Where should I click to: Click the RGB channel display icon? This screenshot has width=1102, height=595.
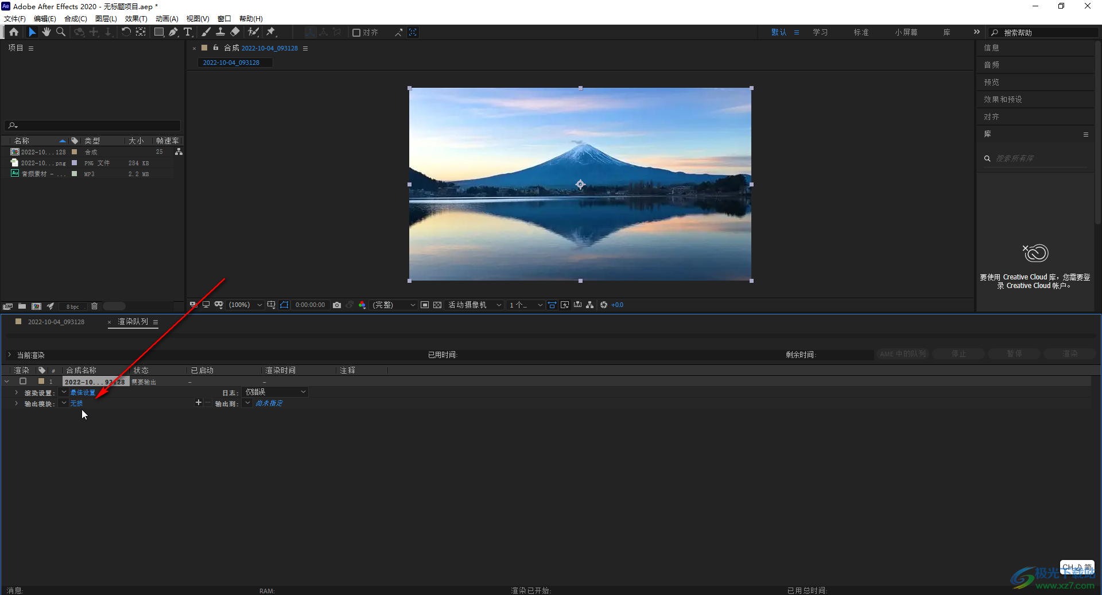362,305
